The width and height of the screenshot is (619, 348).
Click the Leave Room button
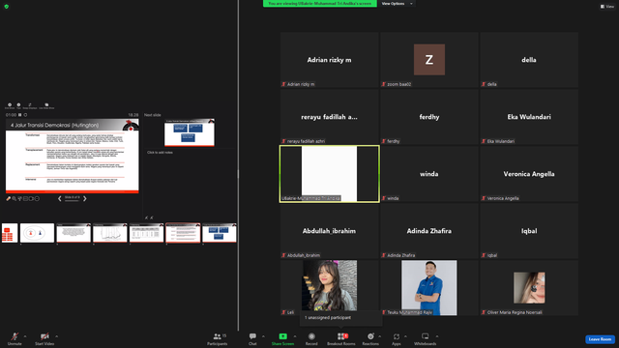click(x=600, y=339)
